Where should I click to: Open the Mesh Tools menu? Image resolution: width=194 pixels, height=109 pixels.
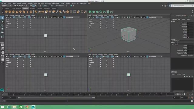[x=48, y=3]
